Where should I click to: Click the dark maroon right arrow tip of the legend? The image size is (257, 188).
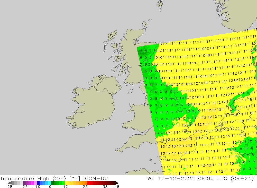[117, 183]
